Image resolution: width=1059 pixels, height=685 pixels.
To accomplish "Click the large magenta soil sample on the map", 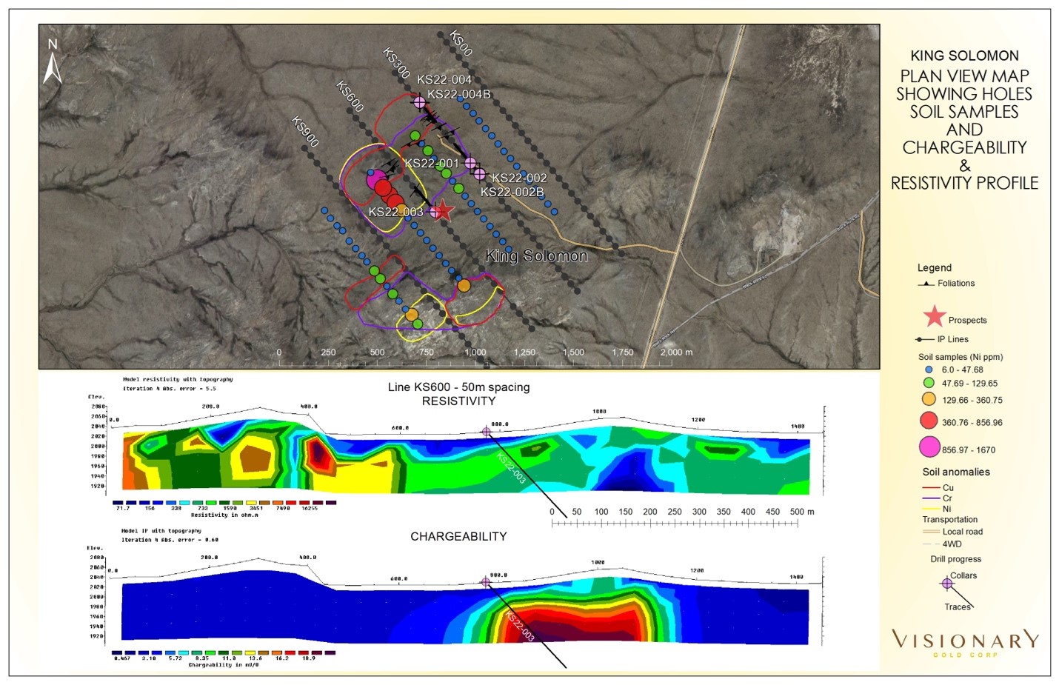I will pyautogui.click(x=376, y=178).
